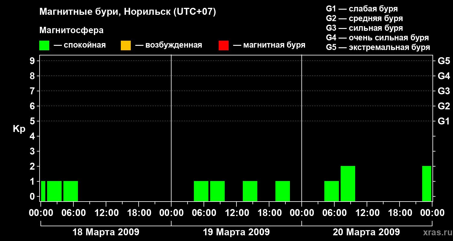Click the green 'спокойная' legend swatch

point(44,45)
